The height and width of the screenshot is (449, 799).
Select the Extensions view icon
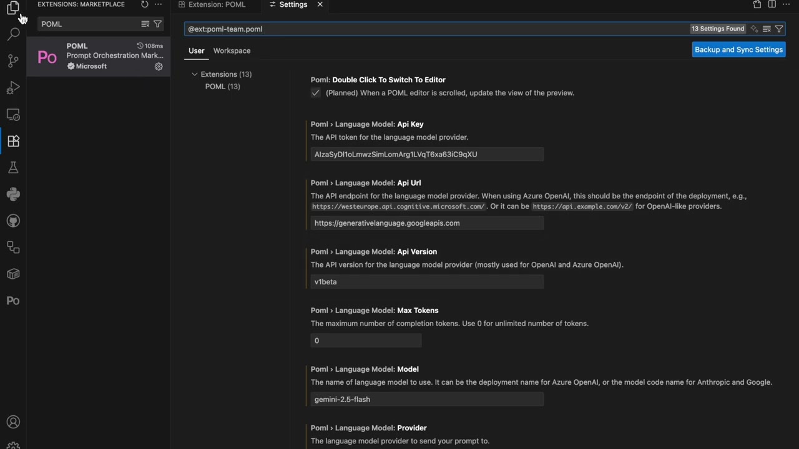pyautogui.click(x=13, y=141)
